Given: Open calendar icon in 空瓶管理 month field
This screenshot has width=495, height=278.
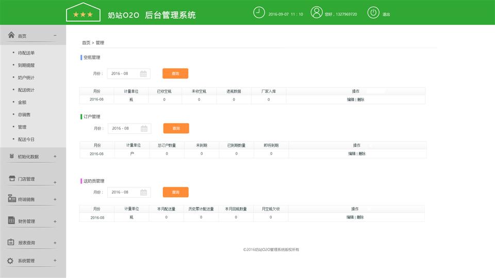Looking at the screenshot, I should click(x=143, y=74).
